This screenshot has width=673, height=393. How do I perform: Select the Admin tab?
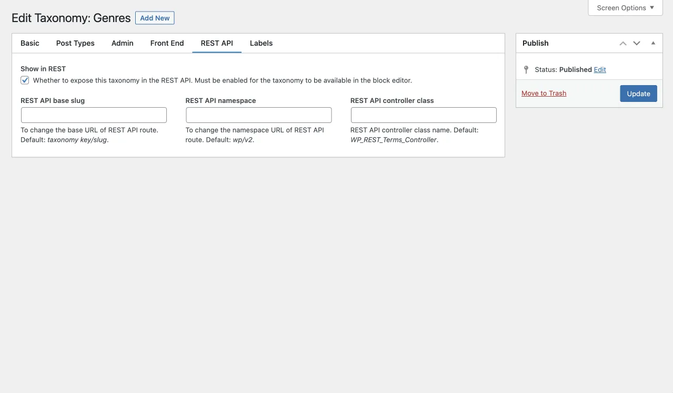[x=122, y=43]
